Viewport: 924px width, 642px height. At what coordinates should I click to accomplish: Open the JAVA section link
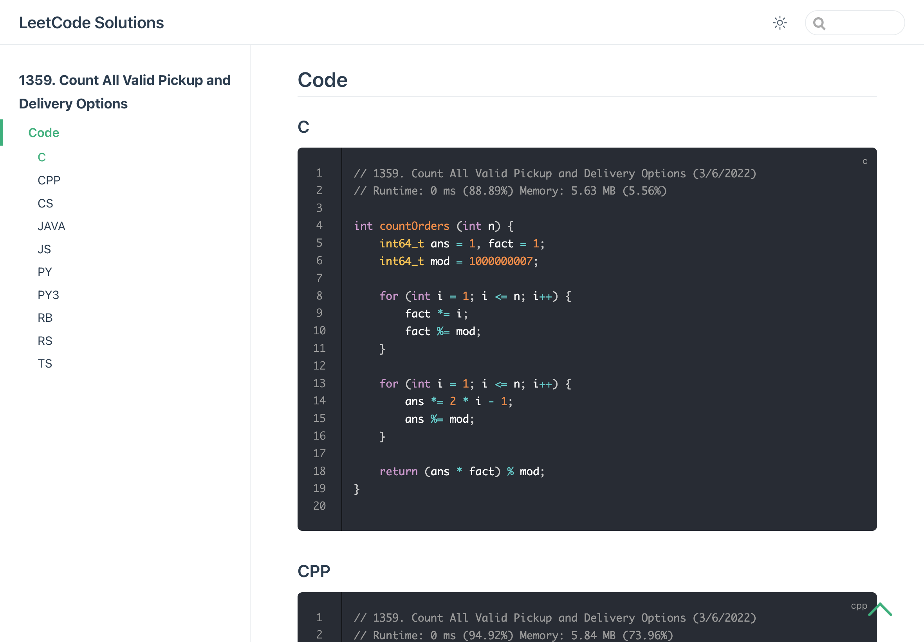(x=51, y=226)
